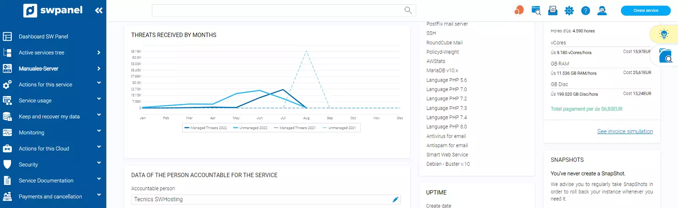Viewport: 678px width, 208px height.
Task: Open Dashboard SW Panel in the sidebar
Action: click(43, 37)
